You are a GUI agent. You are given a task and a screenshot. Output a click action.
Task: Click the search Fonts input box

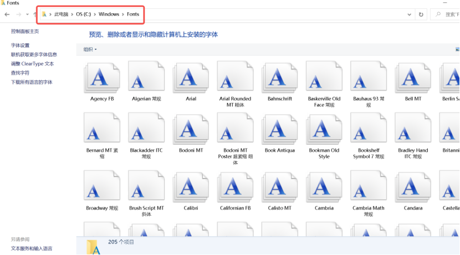click(446, 14)
